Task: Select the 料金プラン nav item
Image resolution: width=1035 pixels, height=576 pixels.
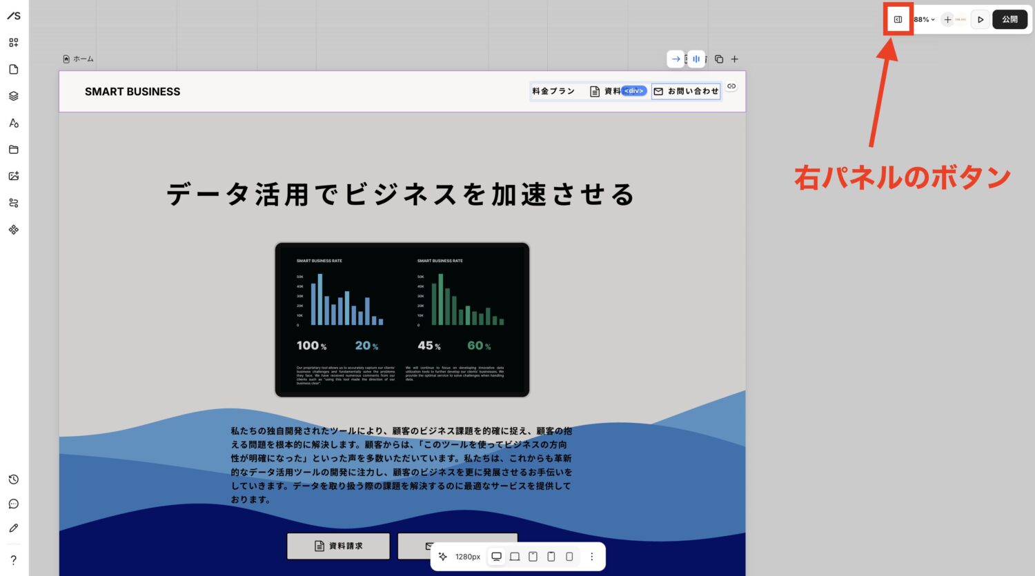Action: [x=553, y=91]
